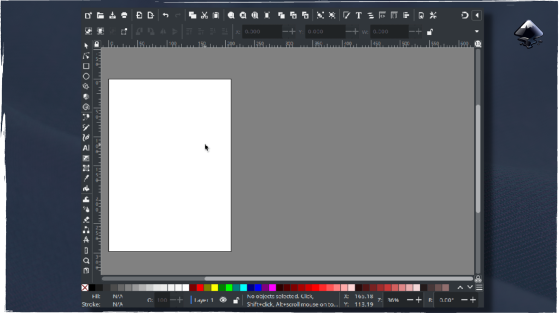
Task: Click the vertical canvas scrollbar
Action: [478, 159]
